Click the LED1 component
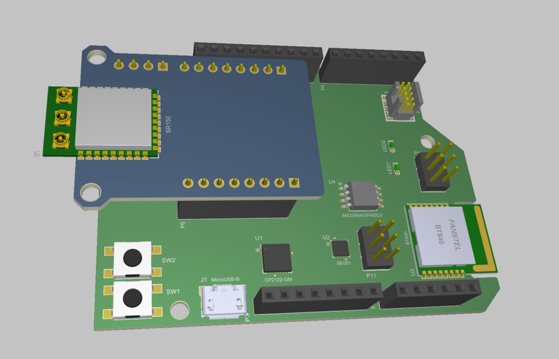This screenshot has width=559, height=359. point(397,167)
